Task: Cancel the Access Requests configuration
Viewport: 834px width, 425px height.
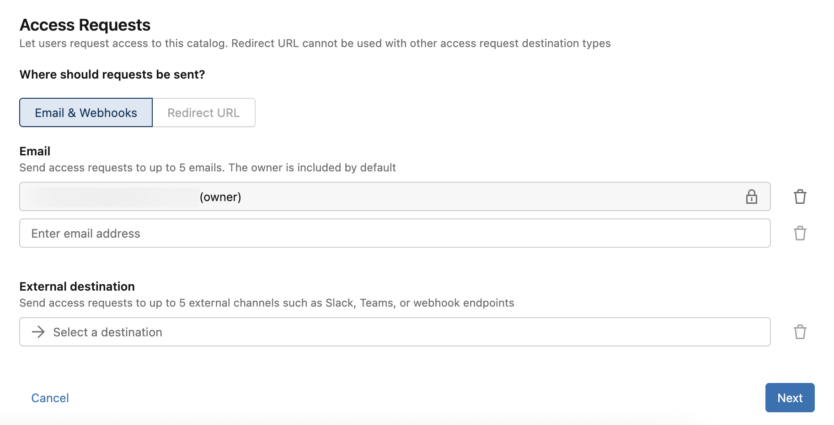Action: (x=50, y=398)
